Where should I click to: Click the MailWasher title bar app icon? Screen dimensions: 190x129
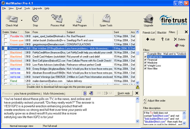click(3, 3)
